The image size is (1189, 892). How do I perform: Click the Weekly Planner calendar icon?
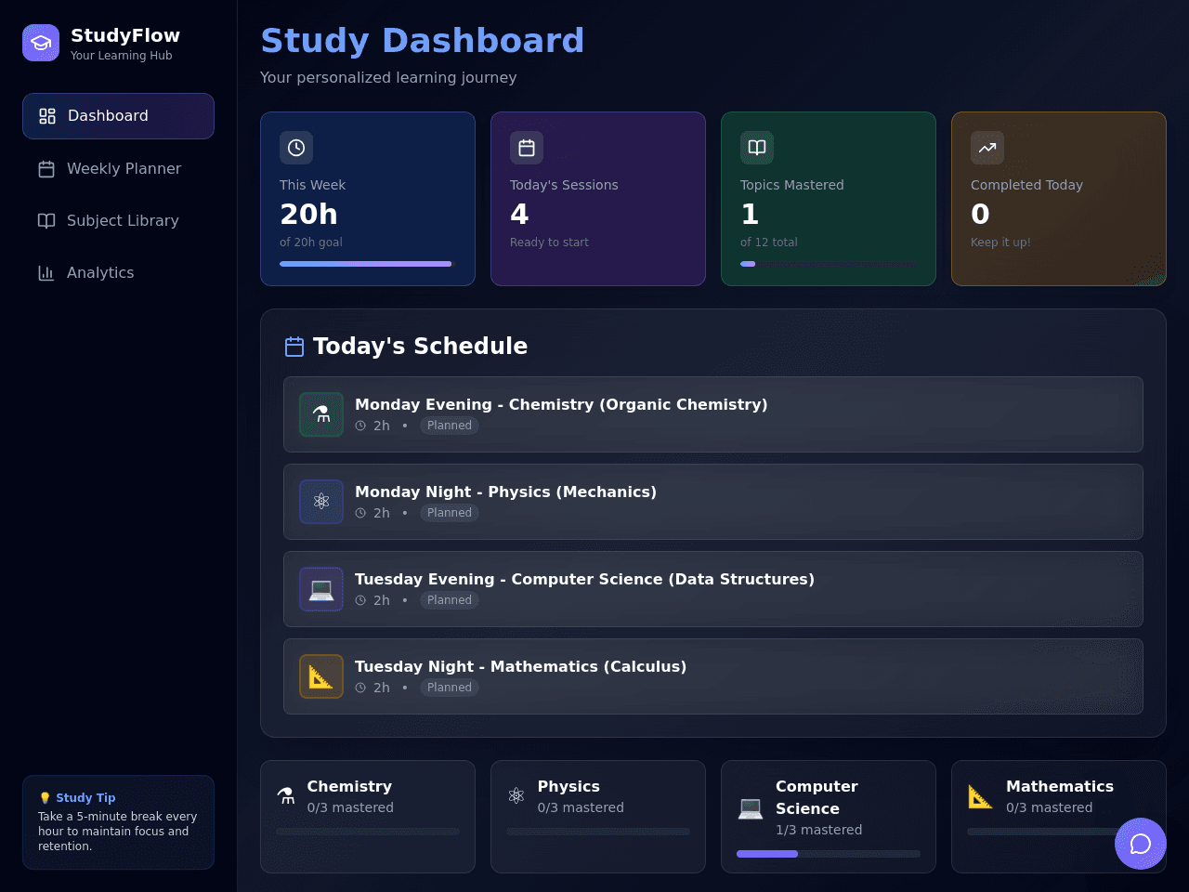coord(46,169)
